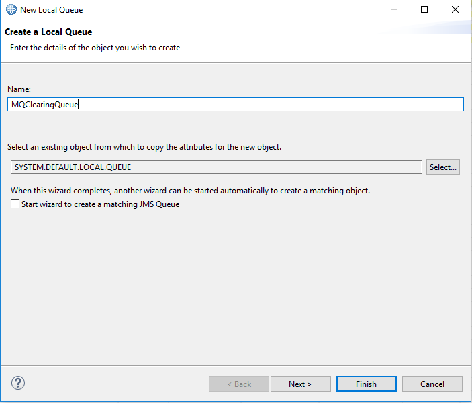Focus the SYSTEM.DEFAULT.LOCAL.QUEUE field

pyautogui.click(x=215, y=167)
